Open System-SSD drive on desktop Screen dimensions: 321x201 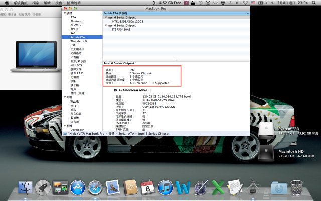266,130
